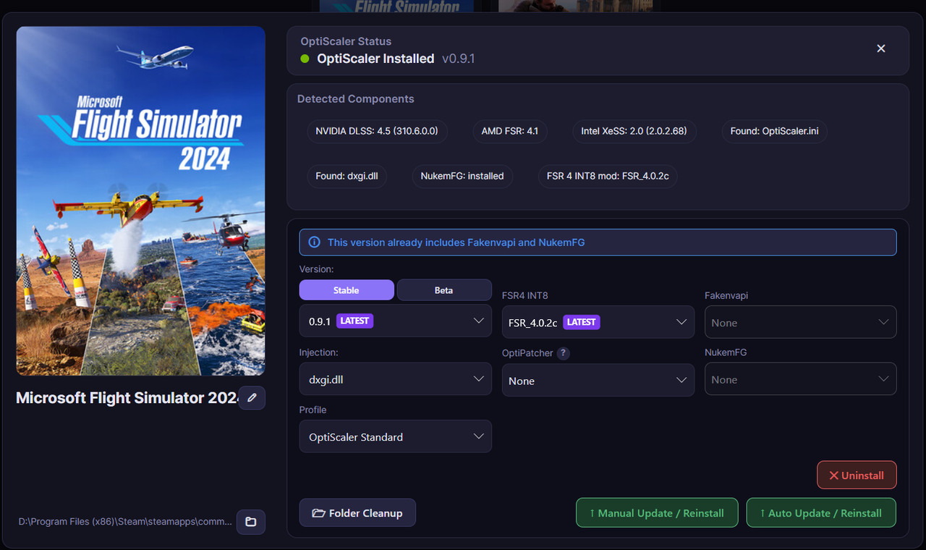Click the OptiScaler Status heading

(x=346, y=42)
